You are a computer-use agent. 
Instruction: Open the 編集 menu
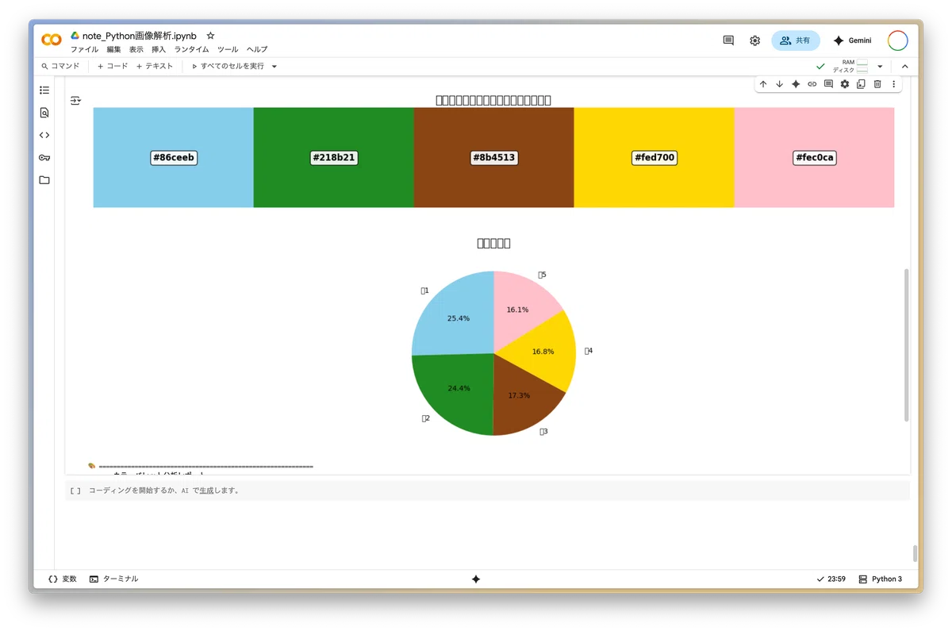[x=114, y=49]
